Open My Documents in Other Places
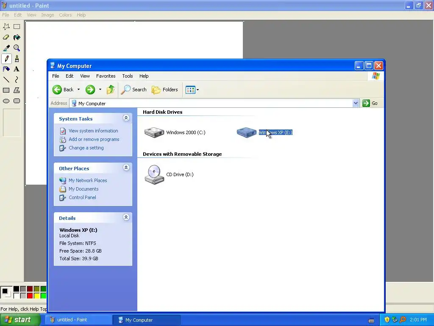The image size is (434, 326). 83,189
